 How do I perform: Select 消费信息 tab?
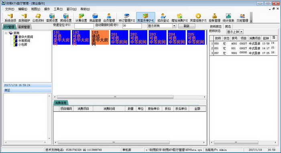point(61,103)
